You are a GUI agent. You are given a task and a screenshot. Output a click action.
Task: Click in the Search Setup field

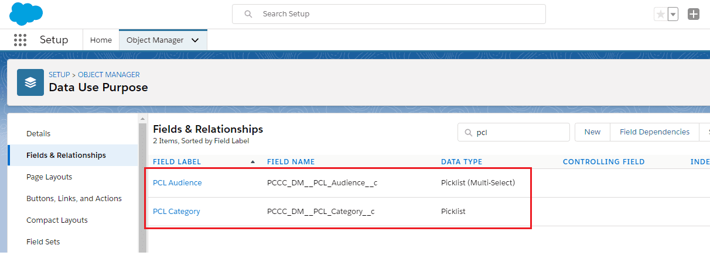389,14
